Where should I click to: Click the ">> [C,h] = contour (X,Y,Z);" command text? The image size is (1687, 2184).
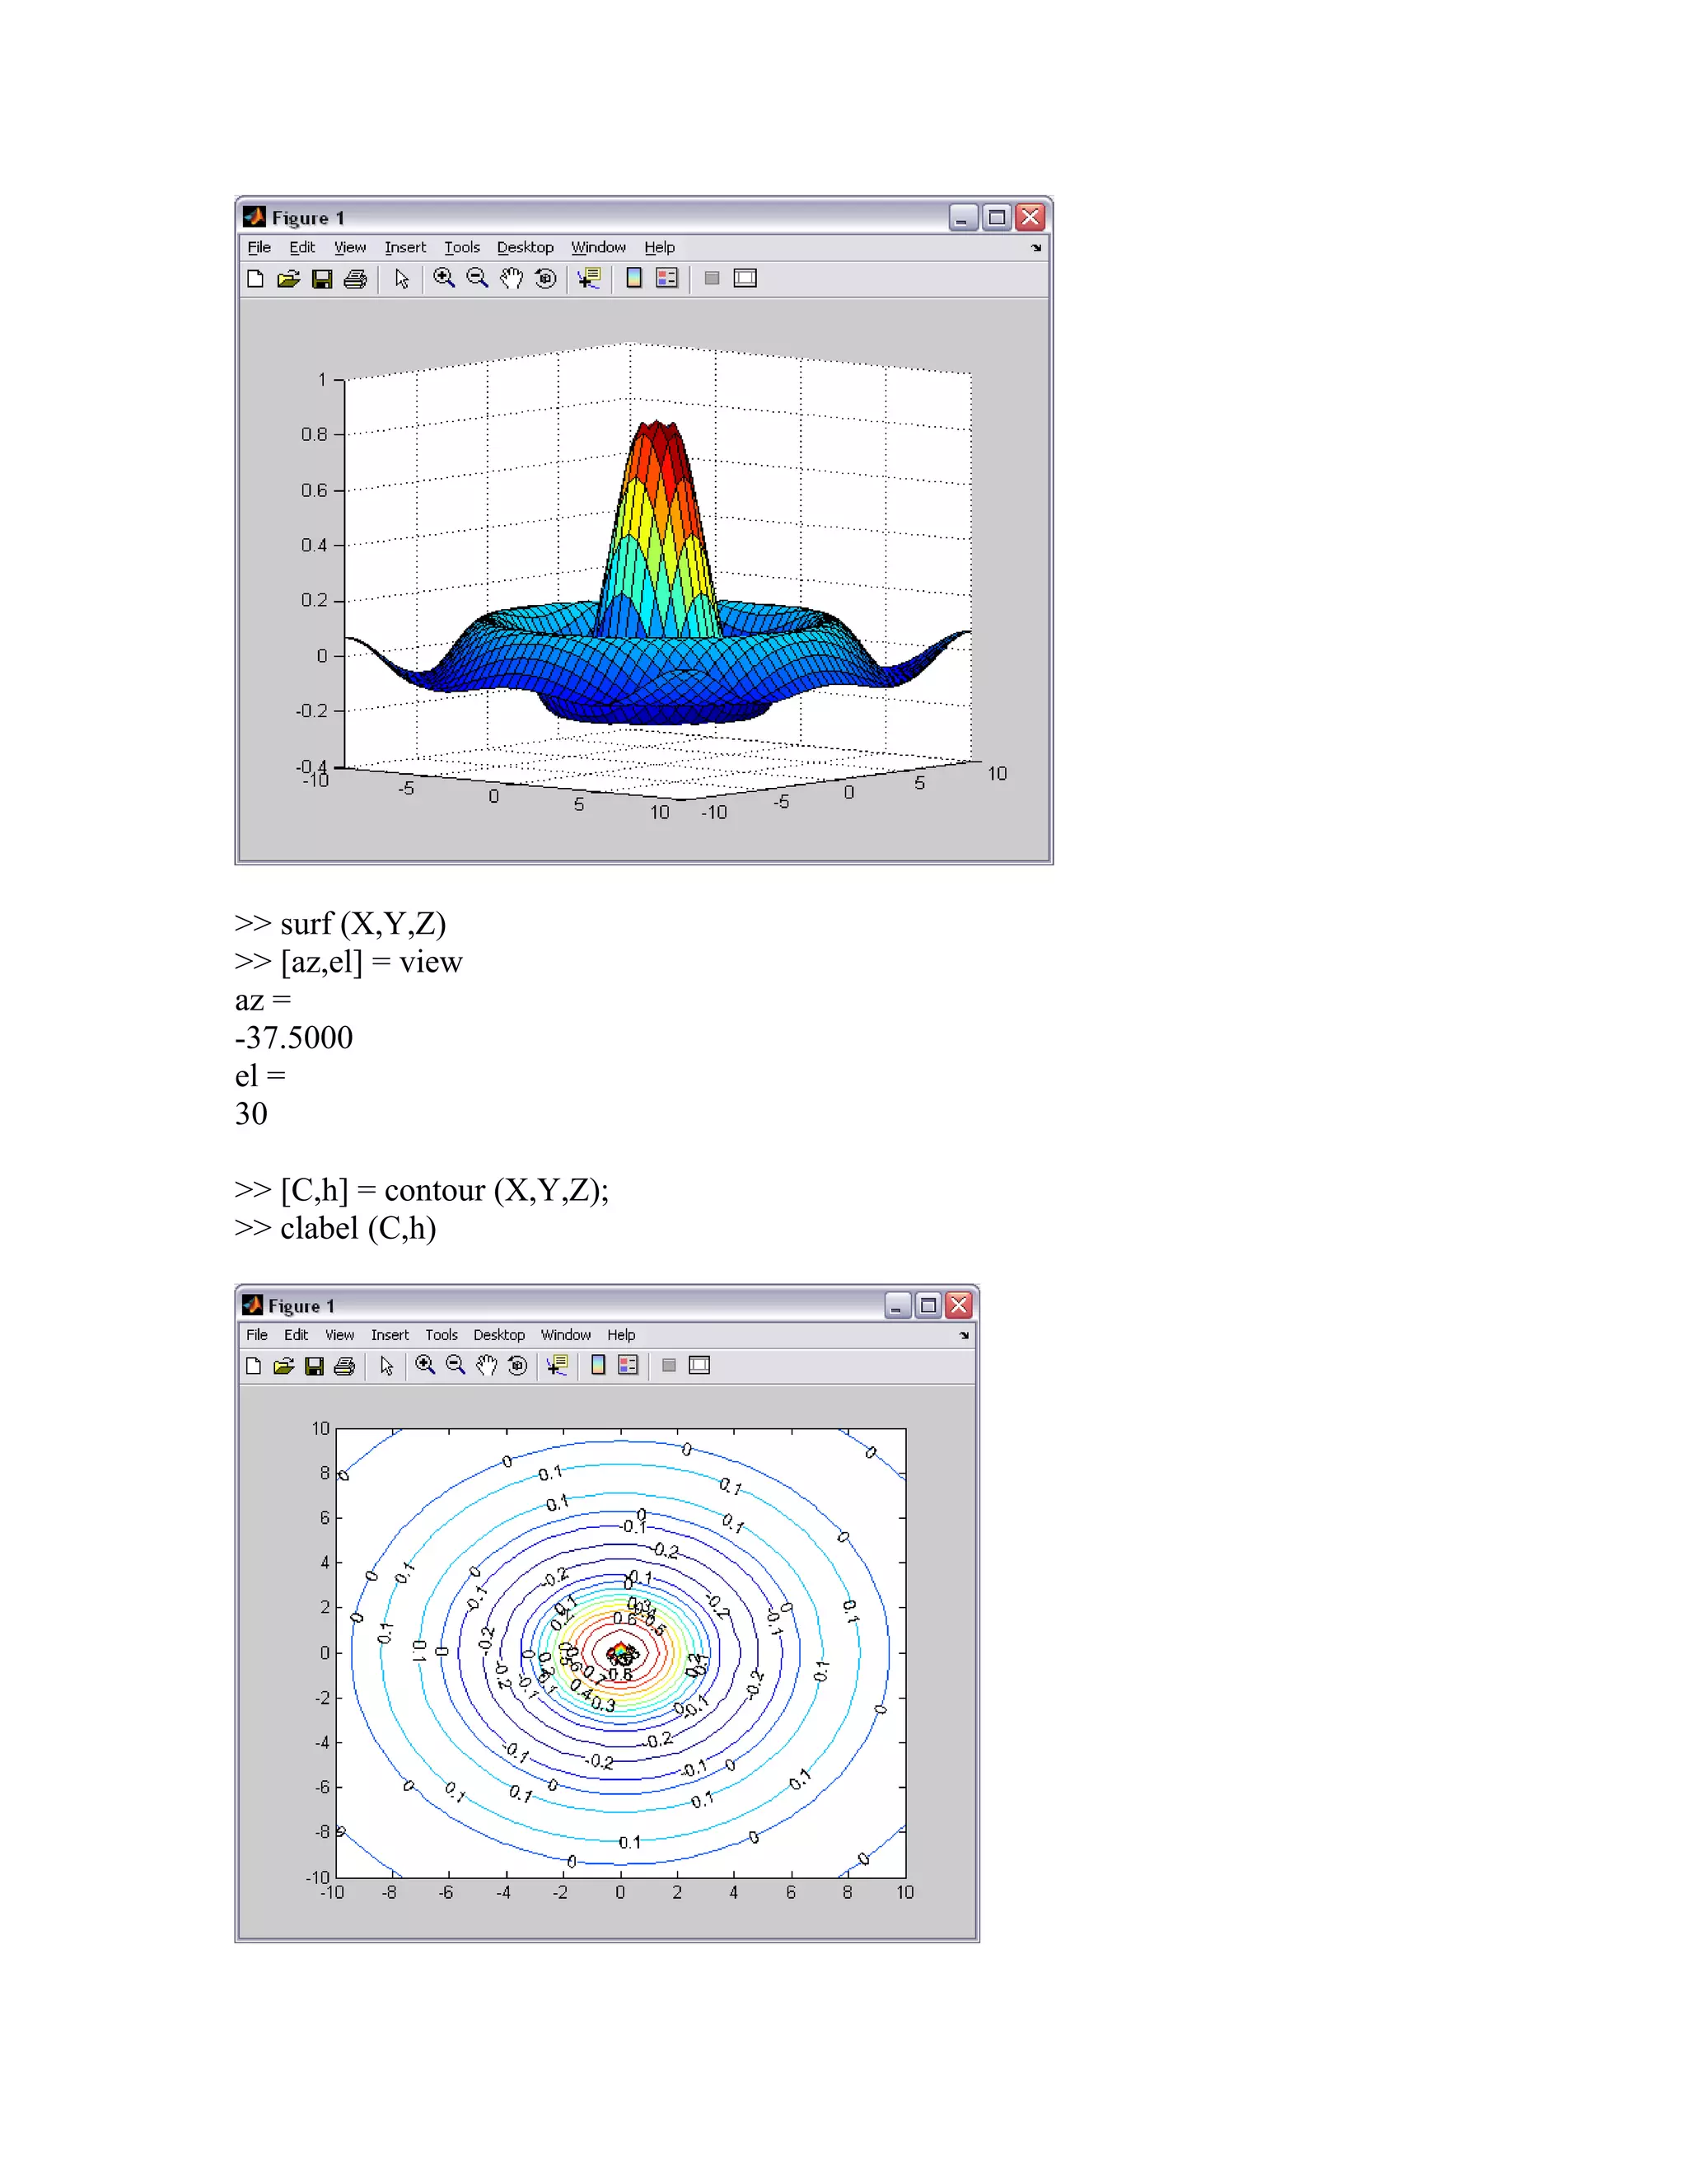pos(422,1190)
